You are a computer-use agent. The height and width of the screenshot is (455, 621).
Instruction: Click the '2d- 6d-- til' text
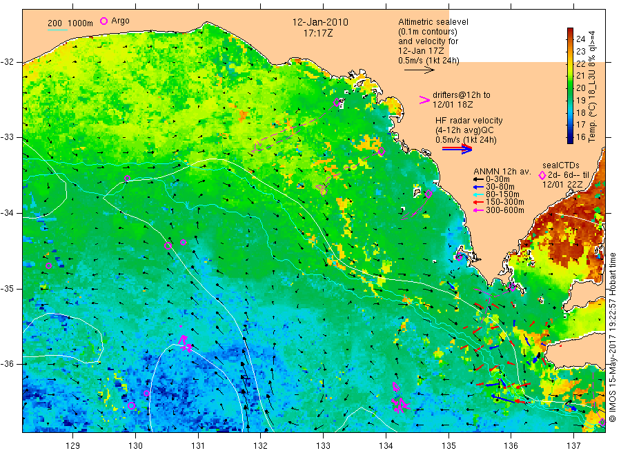tap(569, 175)
